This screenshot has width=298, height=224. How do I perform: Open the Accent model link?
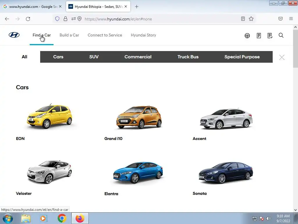[199, 139]
